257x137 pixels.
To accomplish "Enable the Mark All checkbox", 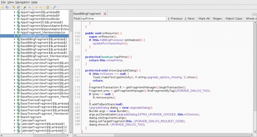I will (x=196, y=19).
